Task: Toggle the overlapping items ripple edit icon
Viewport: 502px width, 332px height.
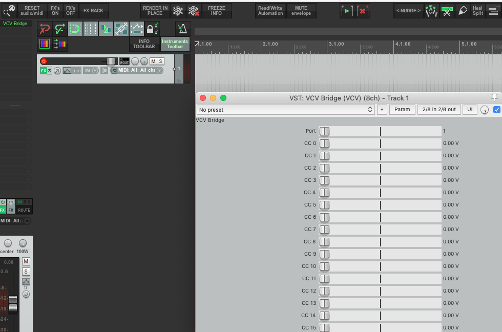Action: point(106,29)
